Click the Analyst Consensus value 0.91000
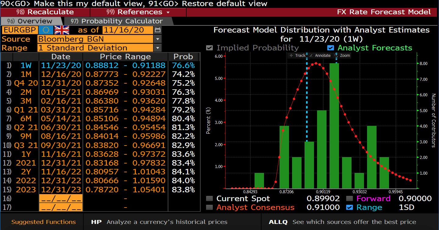Viewport: 439px width, 230px height. 323,208
